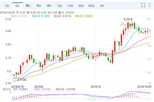
Task: Select the 4H interval tab
Action: tap(102, 6)
